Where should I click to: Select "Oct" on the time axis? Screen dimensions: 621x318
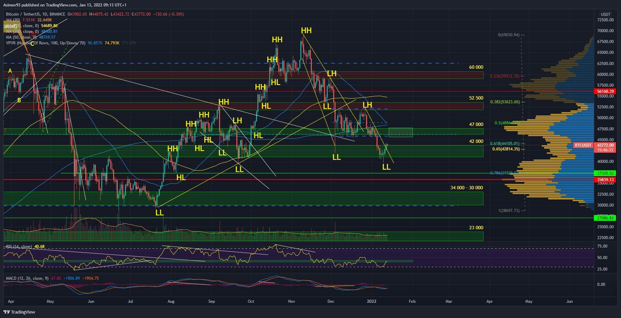[x=251, y=301]
